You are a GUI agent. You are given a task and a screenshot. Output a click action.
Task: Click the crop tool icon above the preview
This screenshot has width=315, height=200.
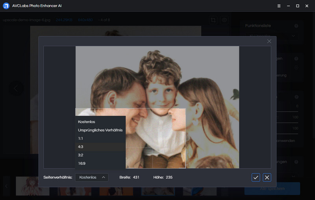213,20
